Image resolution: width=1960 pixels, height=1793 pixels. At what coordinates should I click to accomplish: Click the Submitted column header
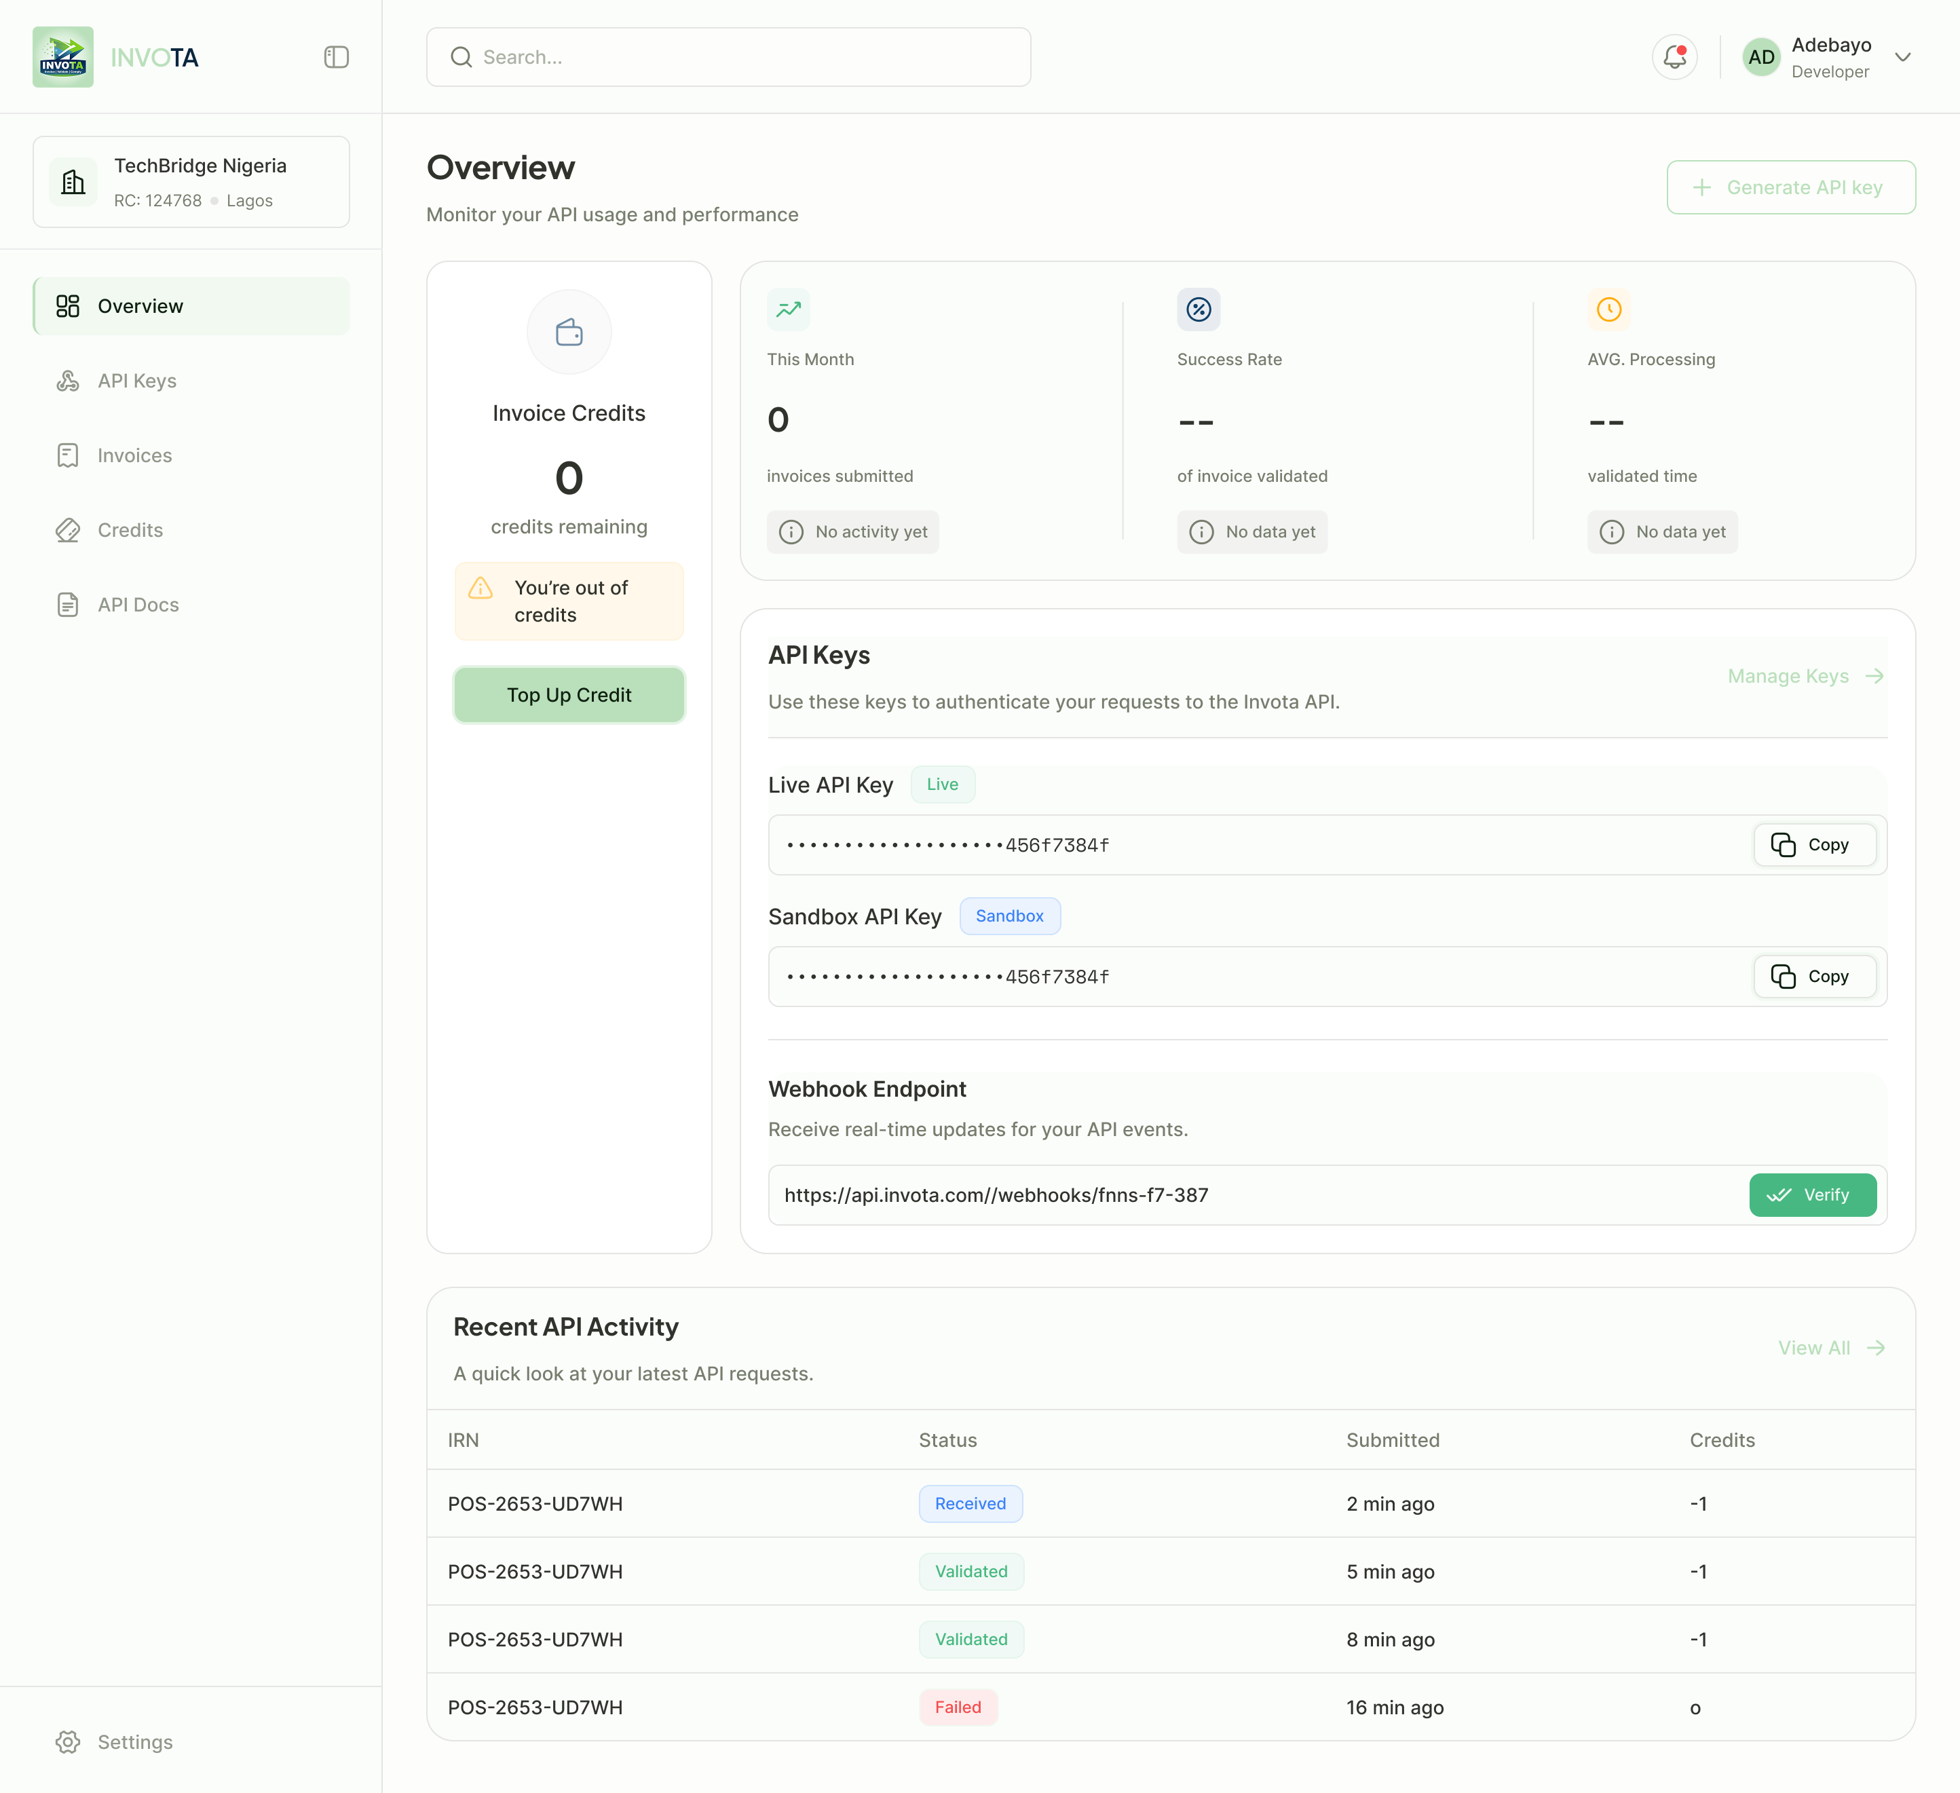pos(1392,1440)
